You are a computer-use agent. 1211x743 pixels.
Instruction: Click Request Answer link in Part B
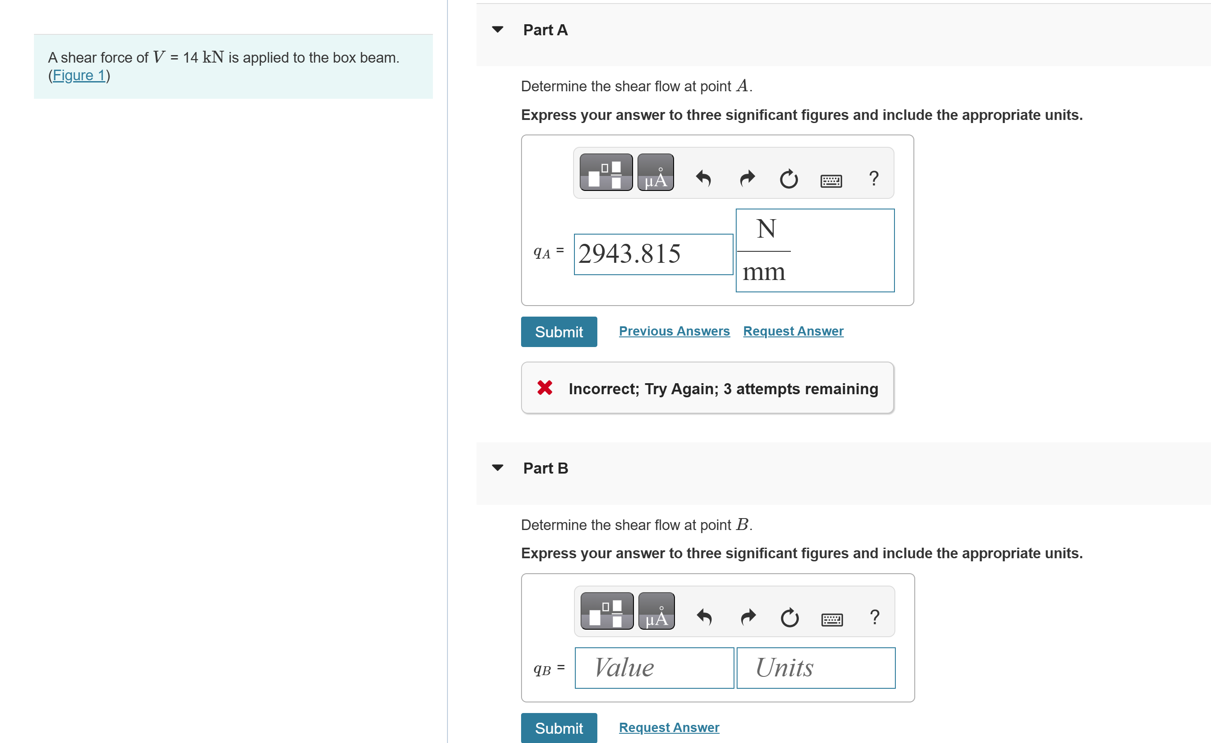click(668, 727)
